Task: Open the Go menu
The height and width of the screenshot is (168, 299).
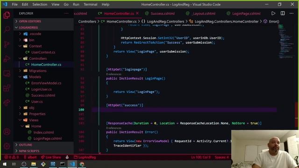Action: (66, 4)
